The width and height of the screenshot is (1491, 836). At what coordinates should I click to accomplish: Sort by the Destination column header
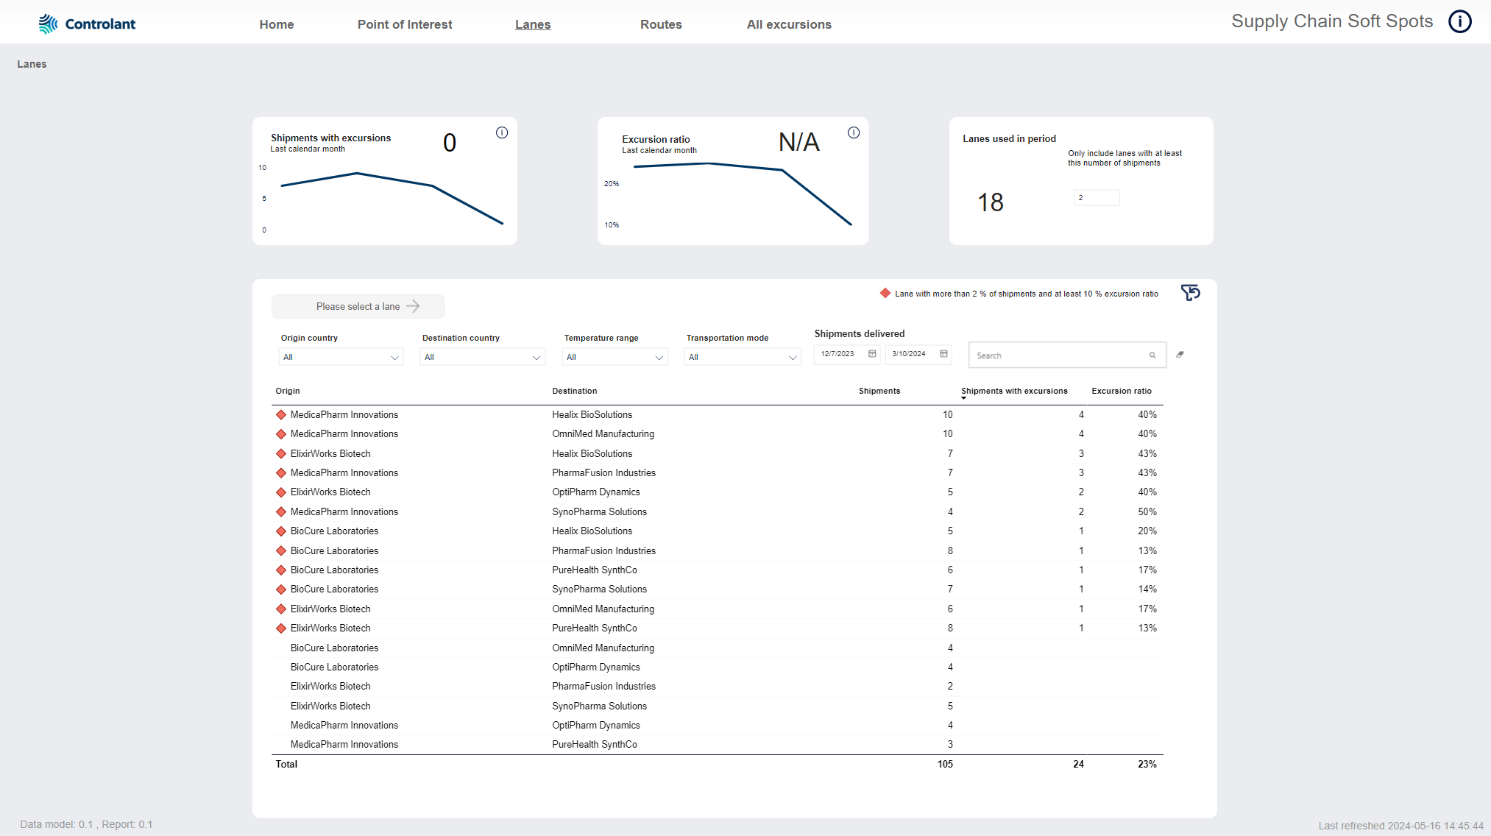coord(575,391)
